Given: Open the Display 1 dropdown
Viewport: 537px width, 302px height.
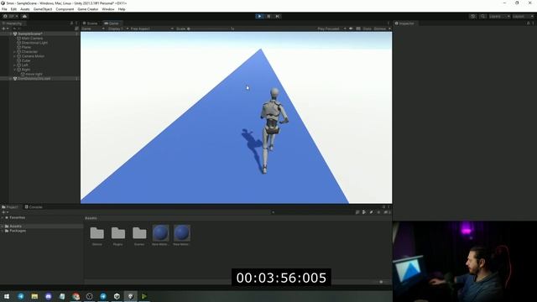Looking at the screenshot, I should 117,29.
